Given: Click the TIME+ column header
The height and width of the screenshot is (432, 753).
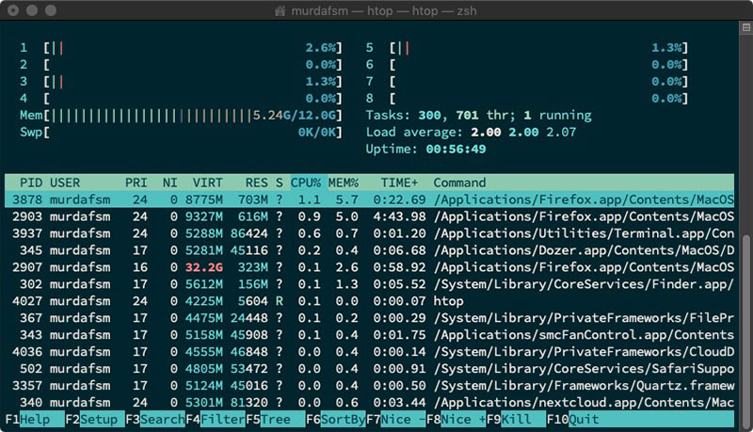Looking at the screenshot, I should pyautogui.click(x=402, y=183).
